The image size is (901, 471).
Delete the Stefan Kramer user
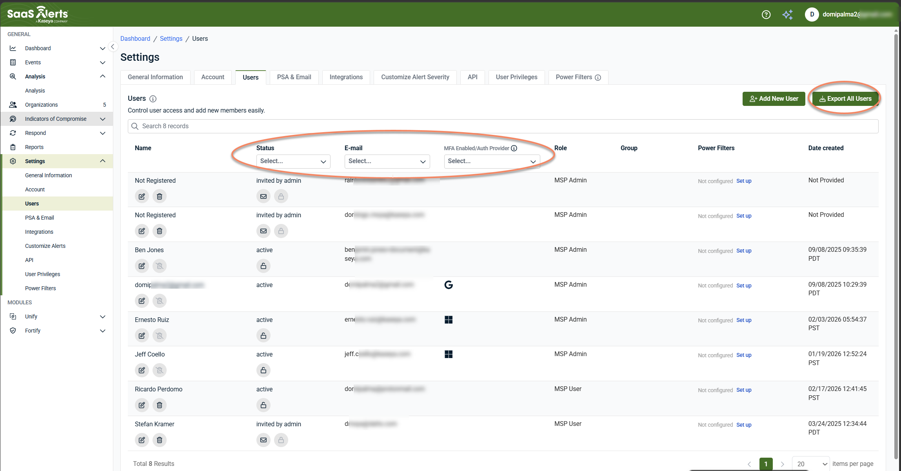[x=160, y=440]
